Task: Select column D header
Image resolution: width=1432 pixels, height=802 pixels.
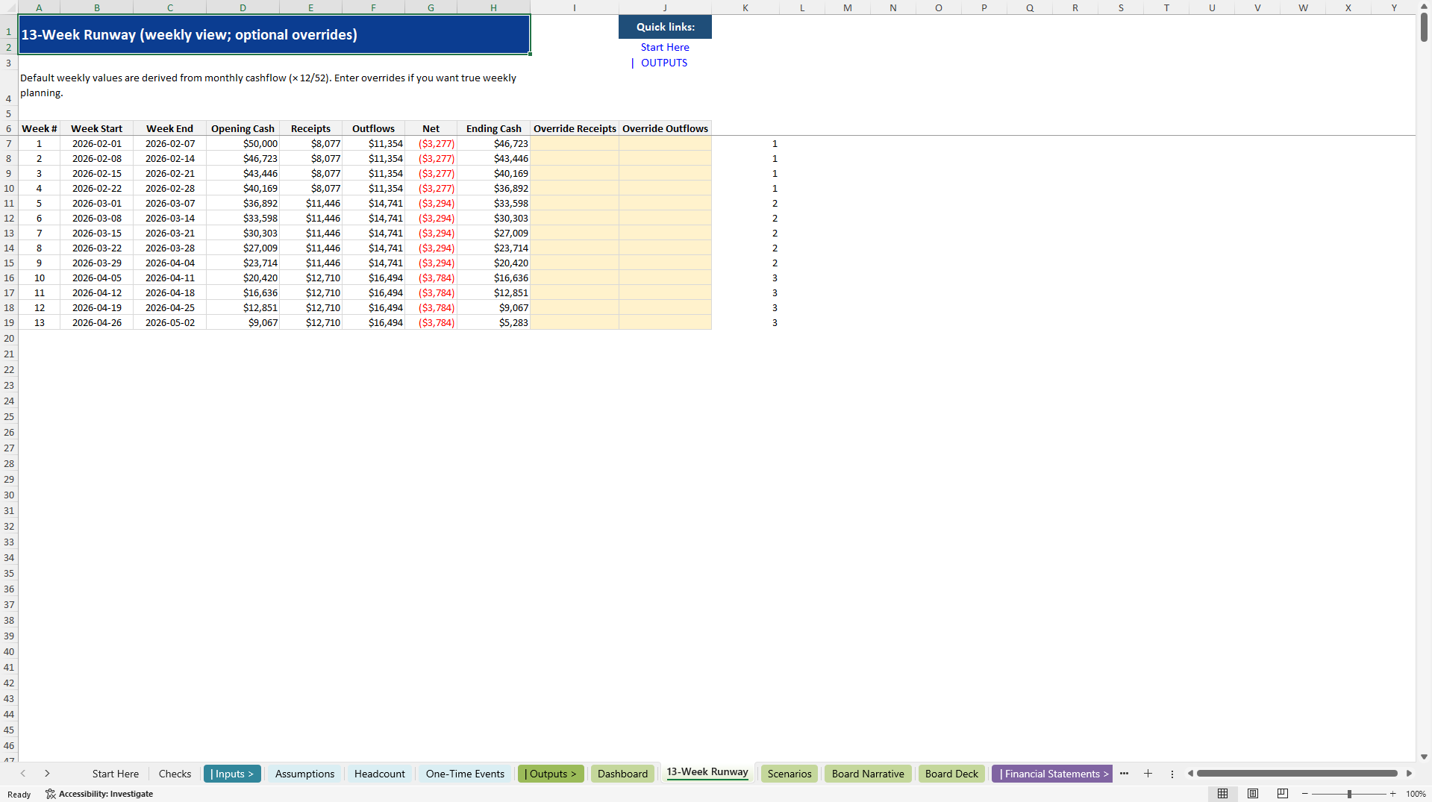Action: pyautogui.click(x=243, y=7)
